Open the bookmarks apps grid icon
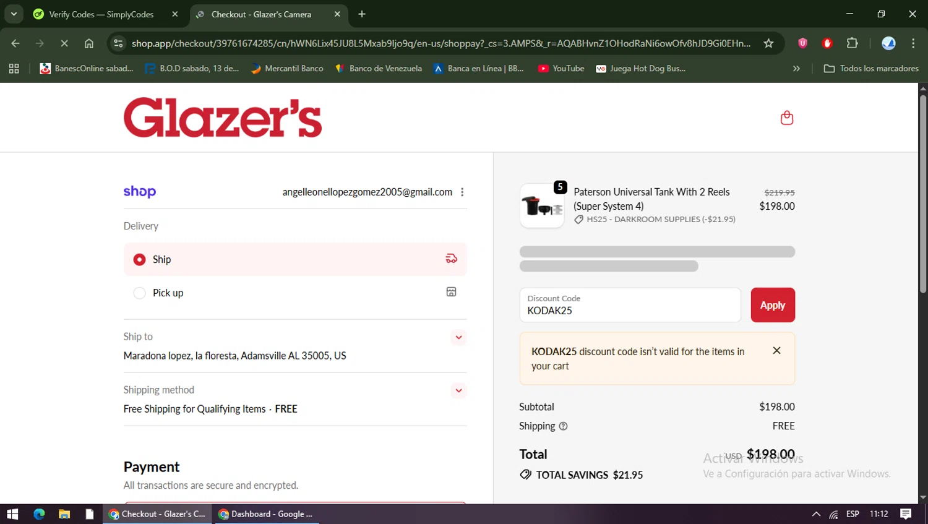 coord(14,69)
